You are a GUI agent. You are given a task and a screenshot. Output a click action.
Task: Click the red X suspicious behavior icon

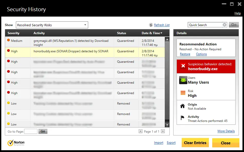[183, 66]
